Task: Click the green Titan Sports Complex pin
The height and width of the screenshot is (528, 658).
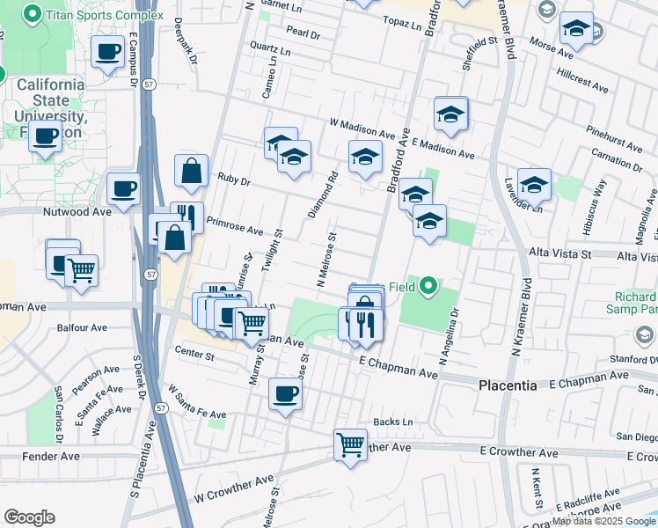Action: coord(33,13)
